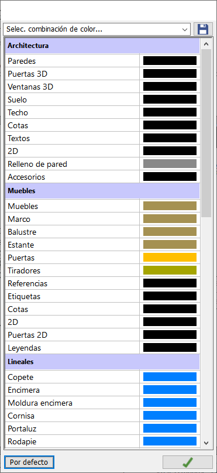
Task: Open the orange Puertas color swatch
Action: [x=170, y=258]
